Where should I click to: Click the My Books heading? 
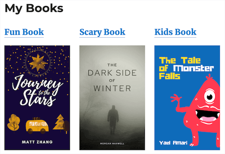click(34, 9)
